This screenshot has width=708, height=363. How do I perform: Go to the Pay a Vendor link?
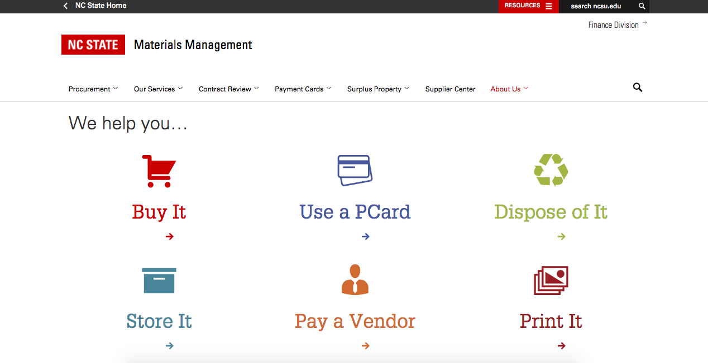tap(355, 321)
